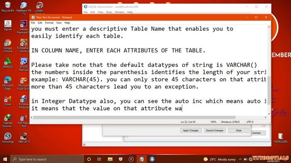Launch ProShow Producer shortcut
291x163 pixels.
tap(24, 102)
